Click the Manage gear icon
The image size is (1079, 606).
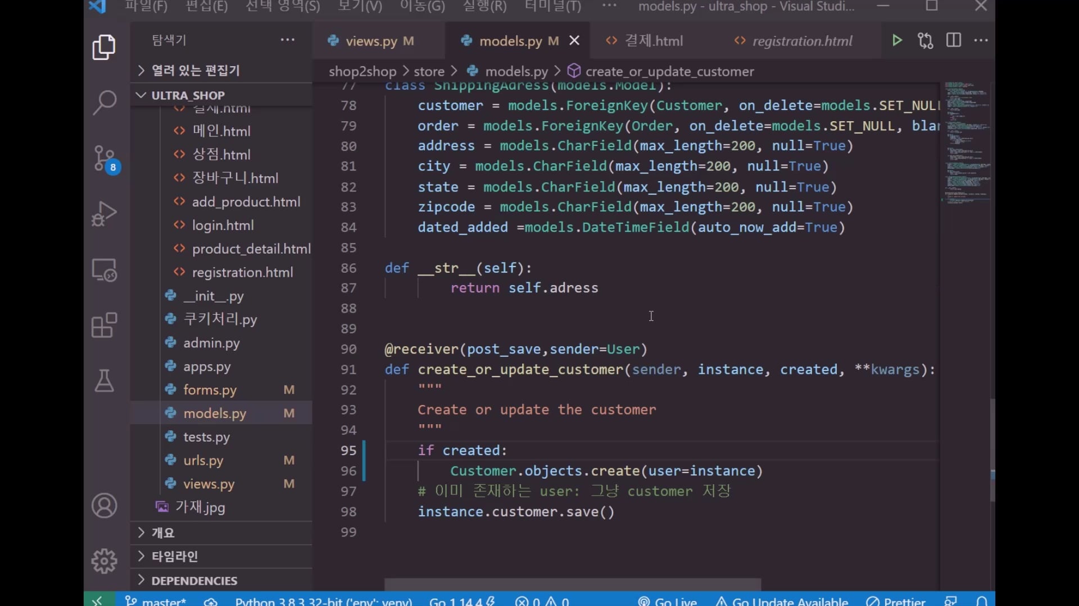104,561
